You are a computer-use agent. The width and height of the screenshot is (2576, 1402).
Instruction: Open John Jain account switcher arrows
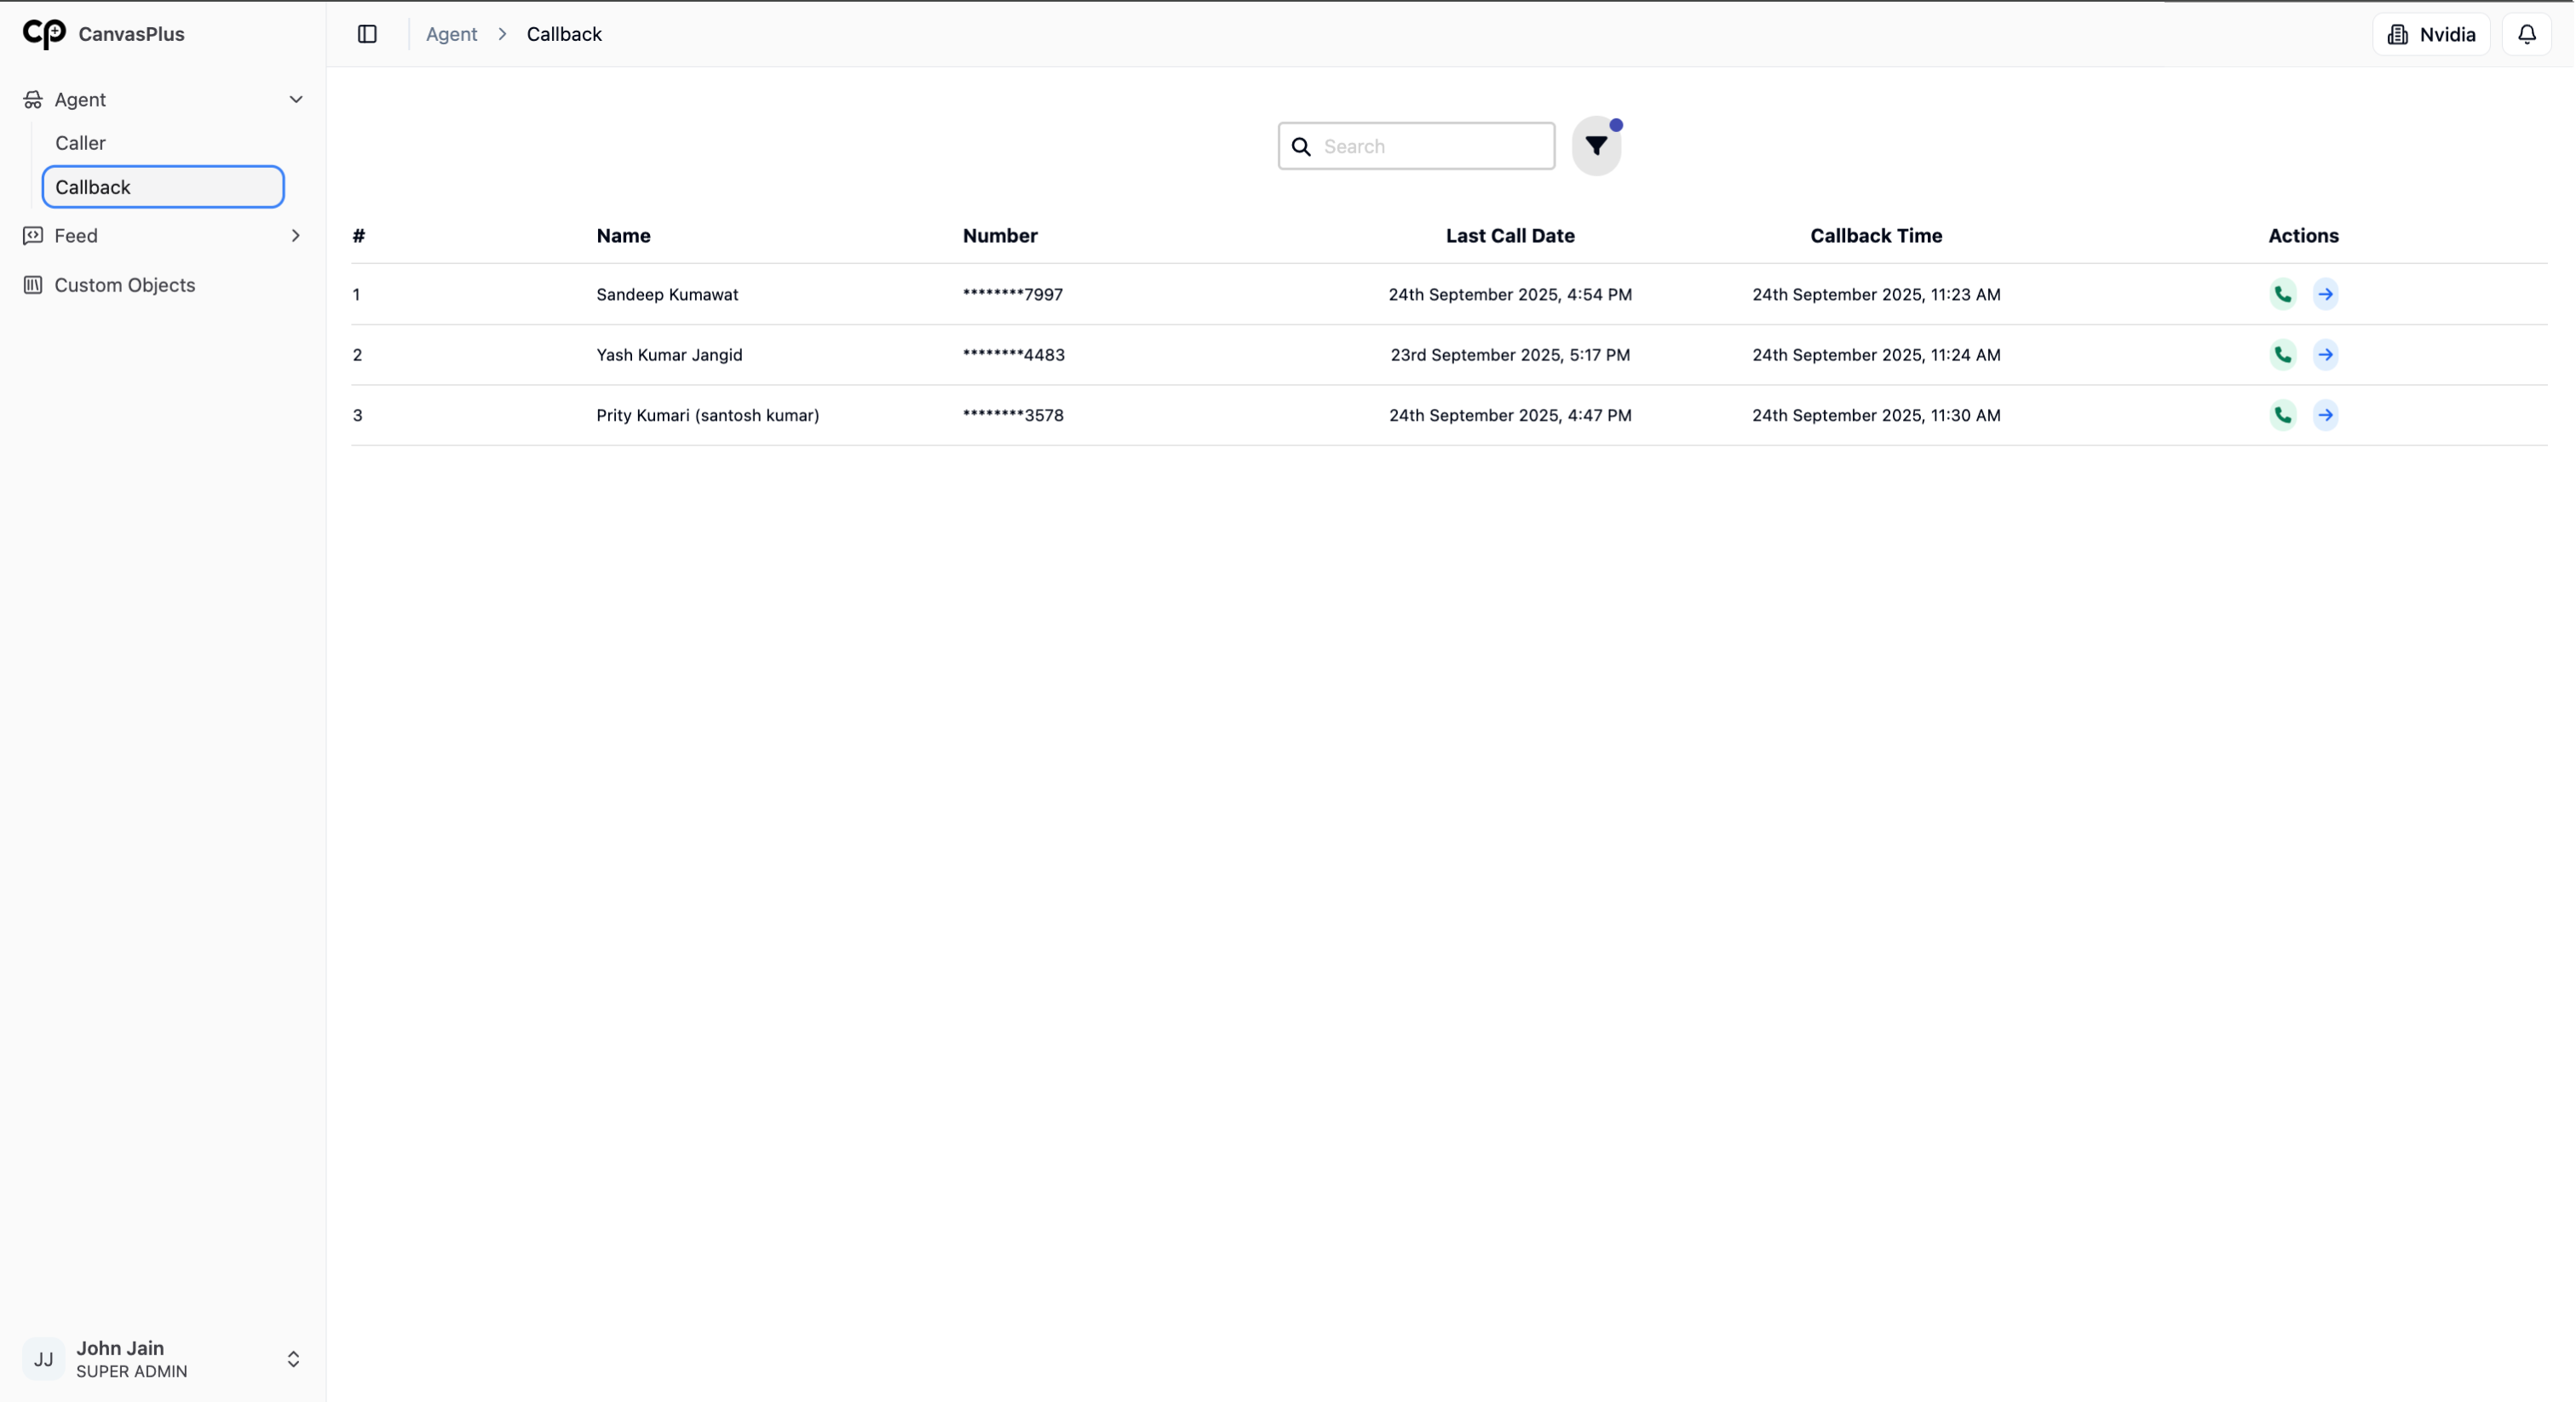(293, 1359)
